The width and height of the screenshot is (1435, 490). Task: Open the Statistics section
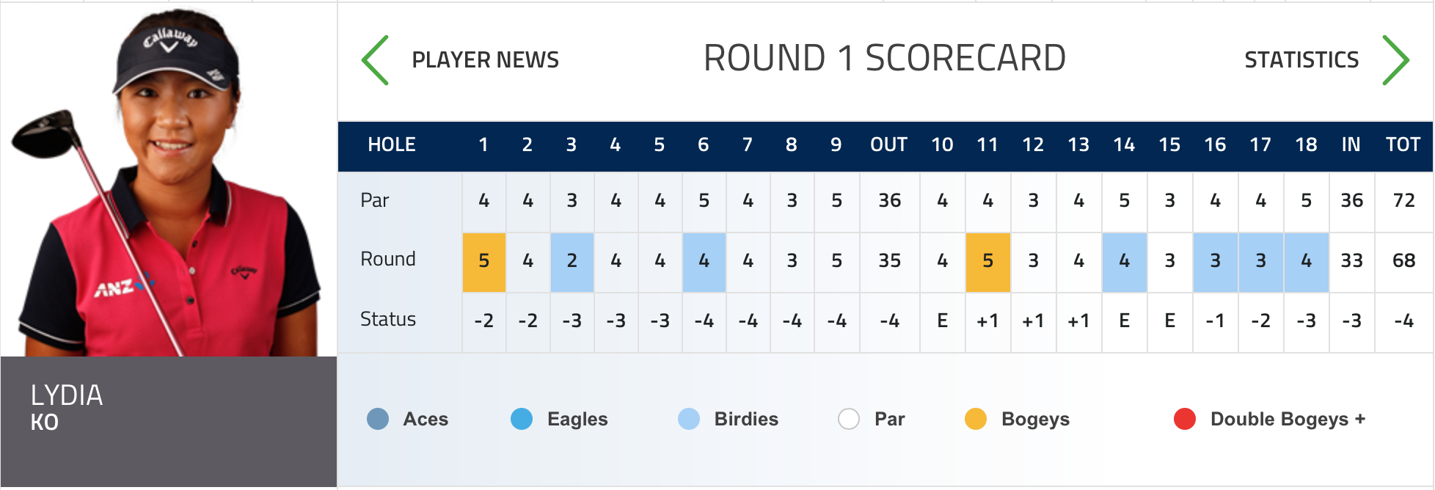coord(1301,60)
